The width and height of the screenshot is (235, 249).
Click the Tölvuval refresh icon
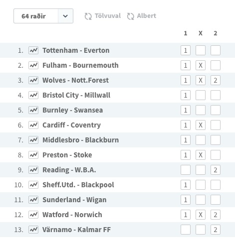coord(88,16)
